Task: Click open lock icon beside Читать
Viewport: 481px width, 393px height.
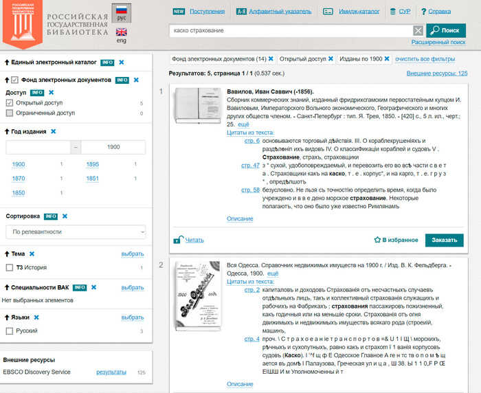Action: [x=179, y=240]
